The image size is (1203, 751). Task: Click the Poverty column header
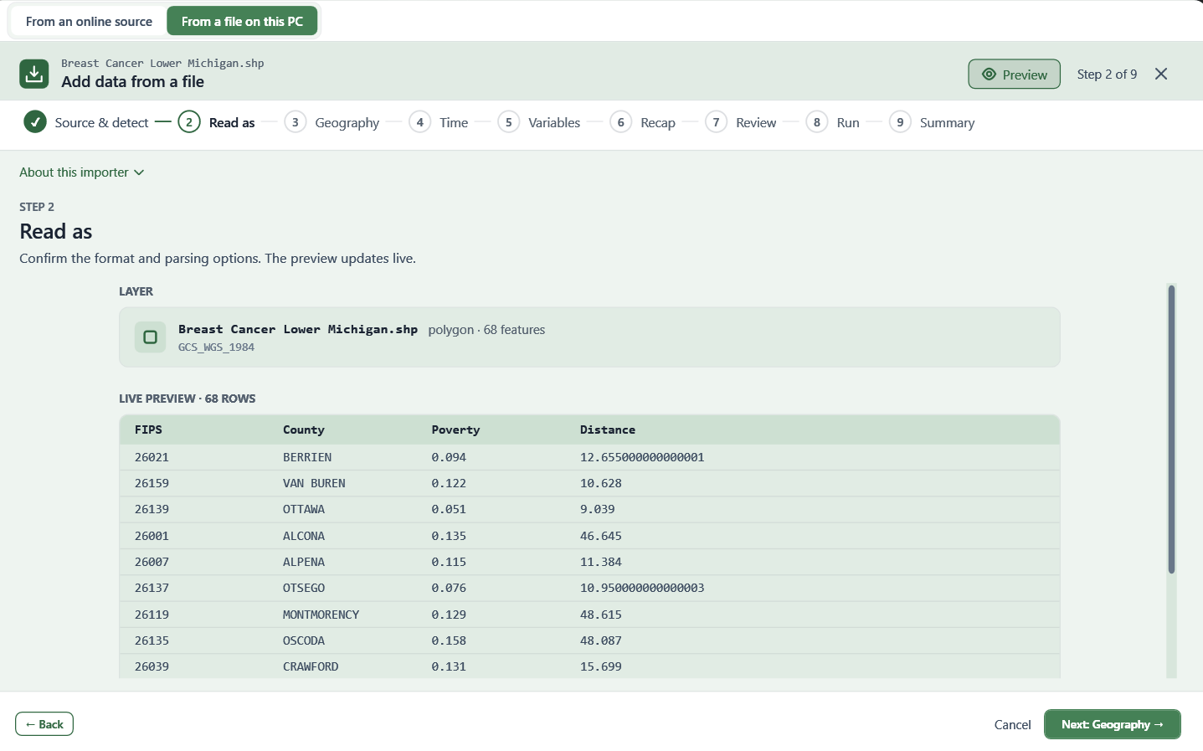click(455, 430)
